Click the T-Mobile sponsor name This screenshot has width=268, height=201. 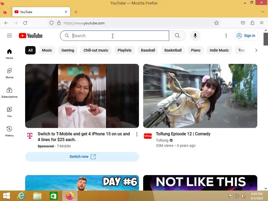tap(64, 146)
